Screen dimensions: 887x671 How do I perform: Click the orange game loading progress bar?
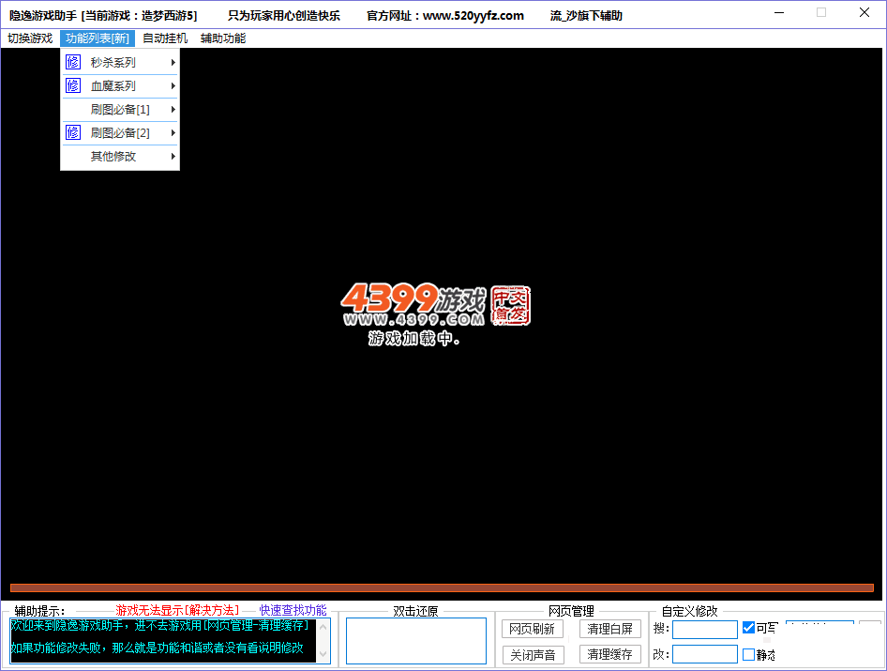click(x=442, y=587)
